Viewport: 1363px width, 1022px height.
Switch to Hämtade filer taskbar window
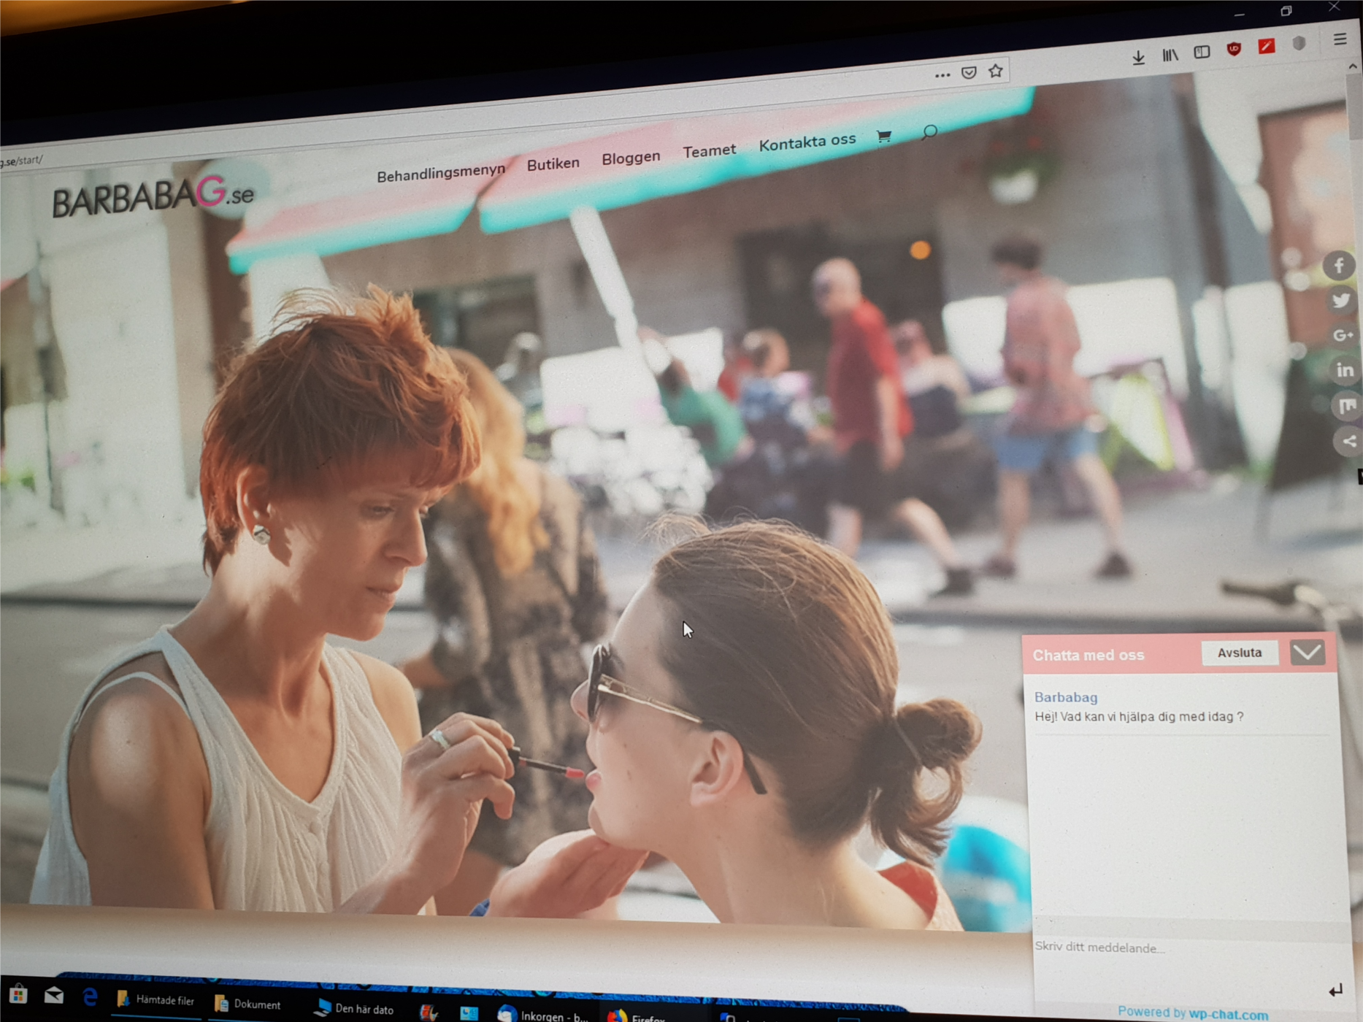pyautogui.click(x=156, y=999)
